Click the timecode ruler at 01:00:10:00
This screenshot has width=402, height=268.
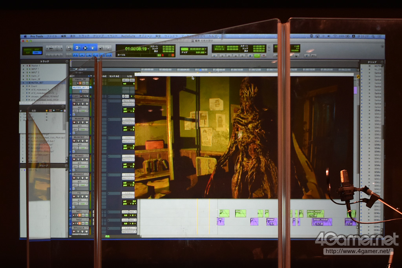[237, 70]
